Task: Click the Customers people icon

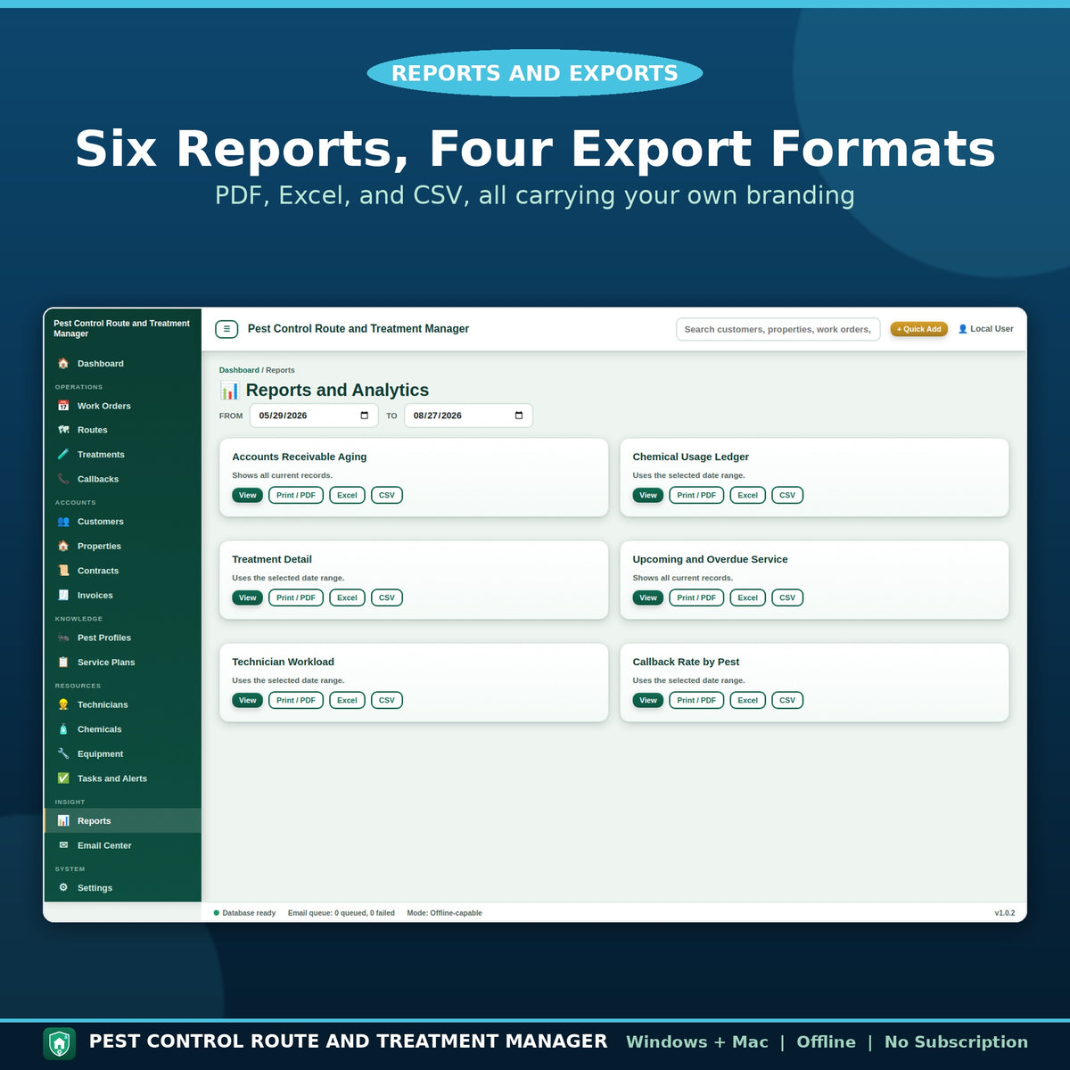Action: coord(63,522)
